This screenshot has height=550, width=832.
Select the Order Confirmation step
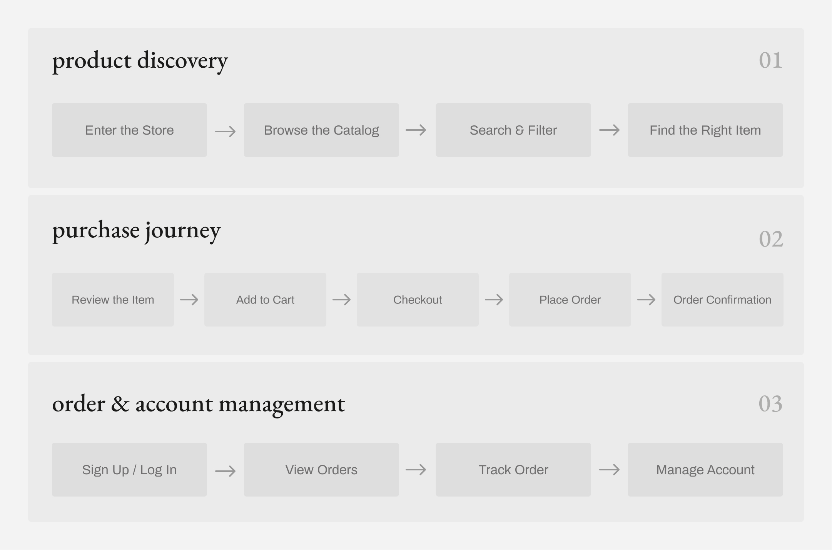722,300
